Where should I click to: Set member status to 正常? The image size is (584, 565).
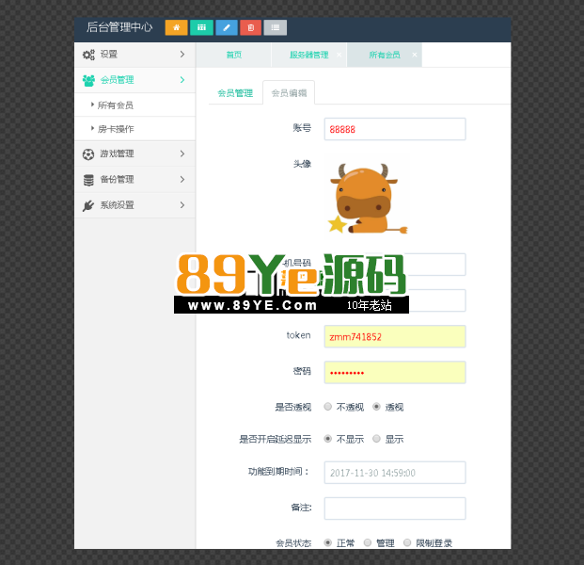tap(328, 542)
